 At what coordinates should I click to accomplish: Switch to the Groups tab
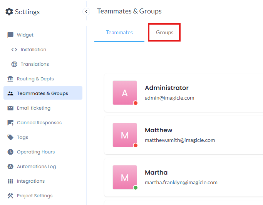tap(164, 33)
